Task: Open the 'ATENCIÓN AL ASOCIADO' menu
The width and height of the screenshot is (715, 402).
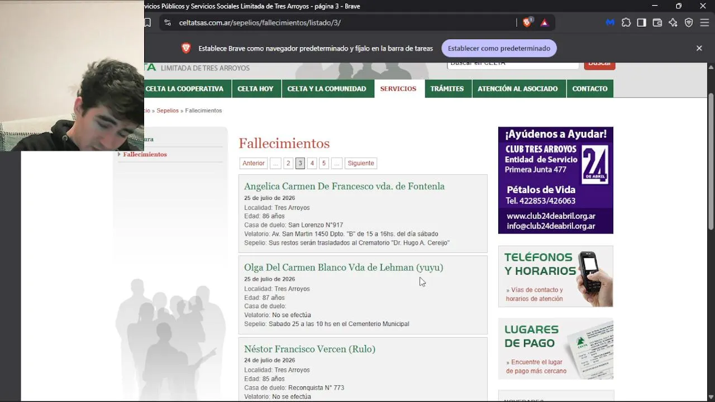Action: pyautogui.click(x=518, y=89)
